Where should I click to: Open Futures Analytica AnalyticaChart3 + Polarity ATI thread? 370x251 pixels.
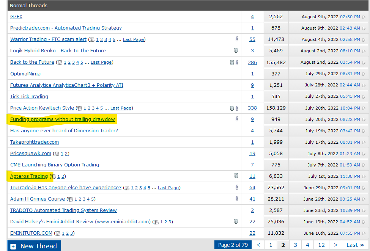(x=66, y=85)
